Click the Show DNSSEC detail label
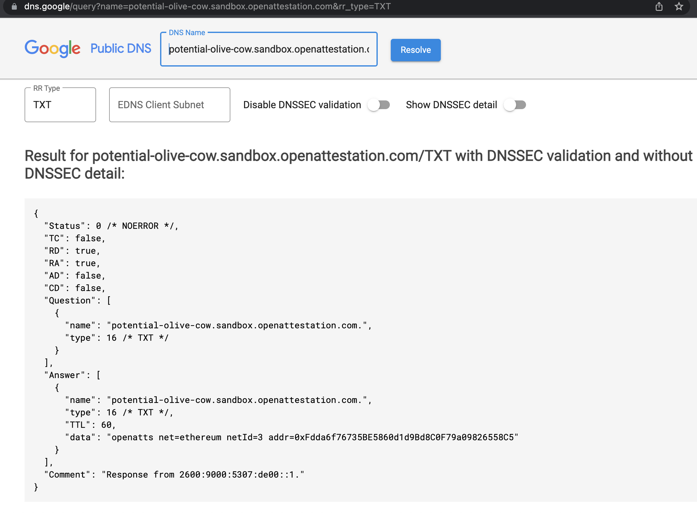Screen dimensions: 697x513 451,105
